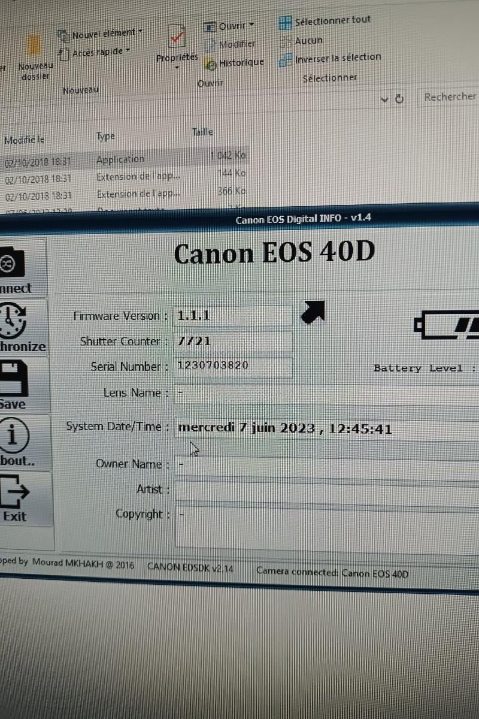479x719 pixels.
Task: Sort by Modifié le column header
Action: 25,140
